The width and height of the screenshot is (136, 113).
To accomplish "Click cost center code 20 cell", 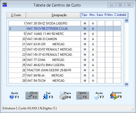I will [17, 39].
